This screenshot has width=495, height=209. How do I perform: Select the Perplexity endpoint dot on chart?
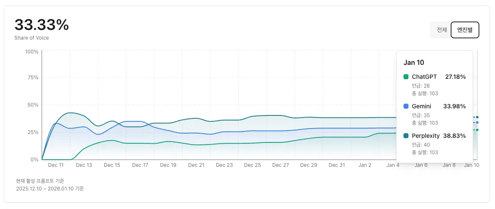pos(477,117)
